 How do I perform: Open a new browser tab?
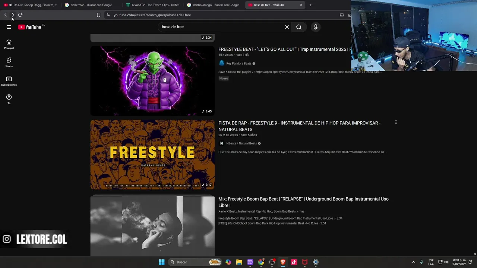click(310, 5)
